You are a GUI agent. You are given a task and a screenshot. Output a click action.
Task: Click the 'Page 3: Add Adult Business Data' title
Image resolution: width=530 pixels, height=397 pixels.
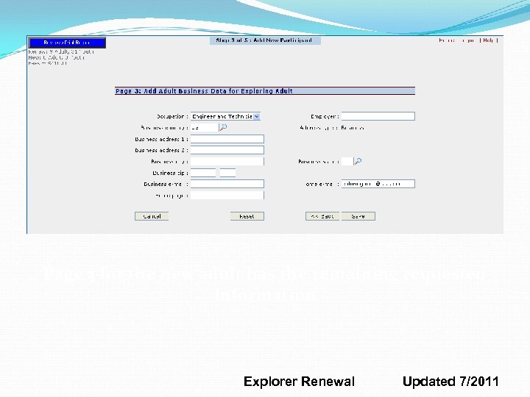click(204, 91)
